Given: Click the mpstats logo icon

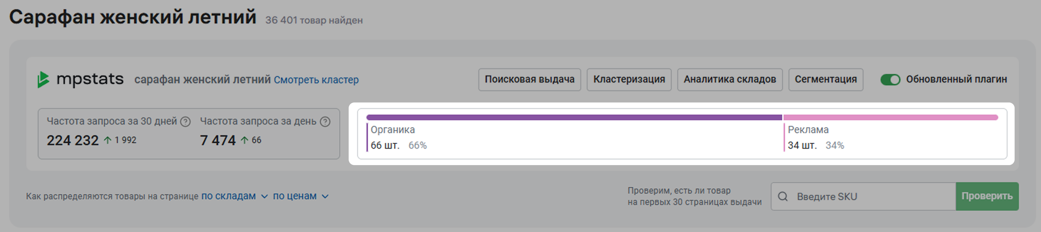Looking at the screenshot, I should [43, 79].
